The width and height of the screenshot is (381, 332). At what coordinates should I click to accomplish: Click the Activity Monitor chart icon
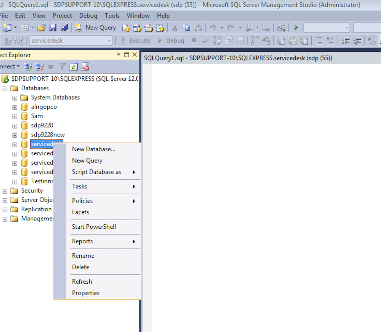pyautogui.click(x=281, y=28)
